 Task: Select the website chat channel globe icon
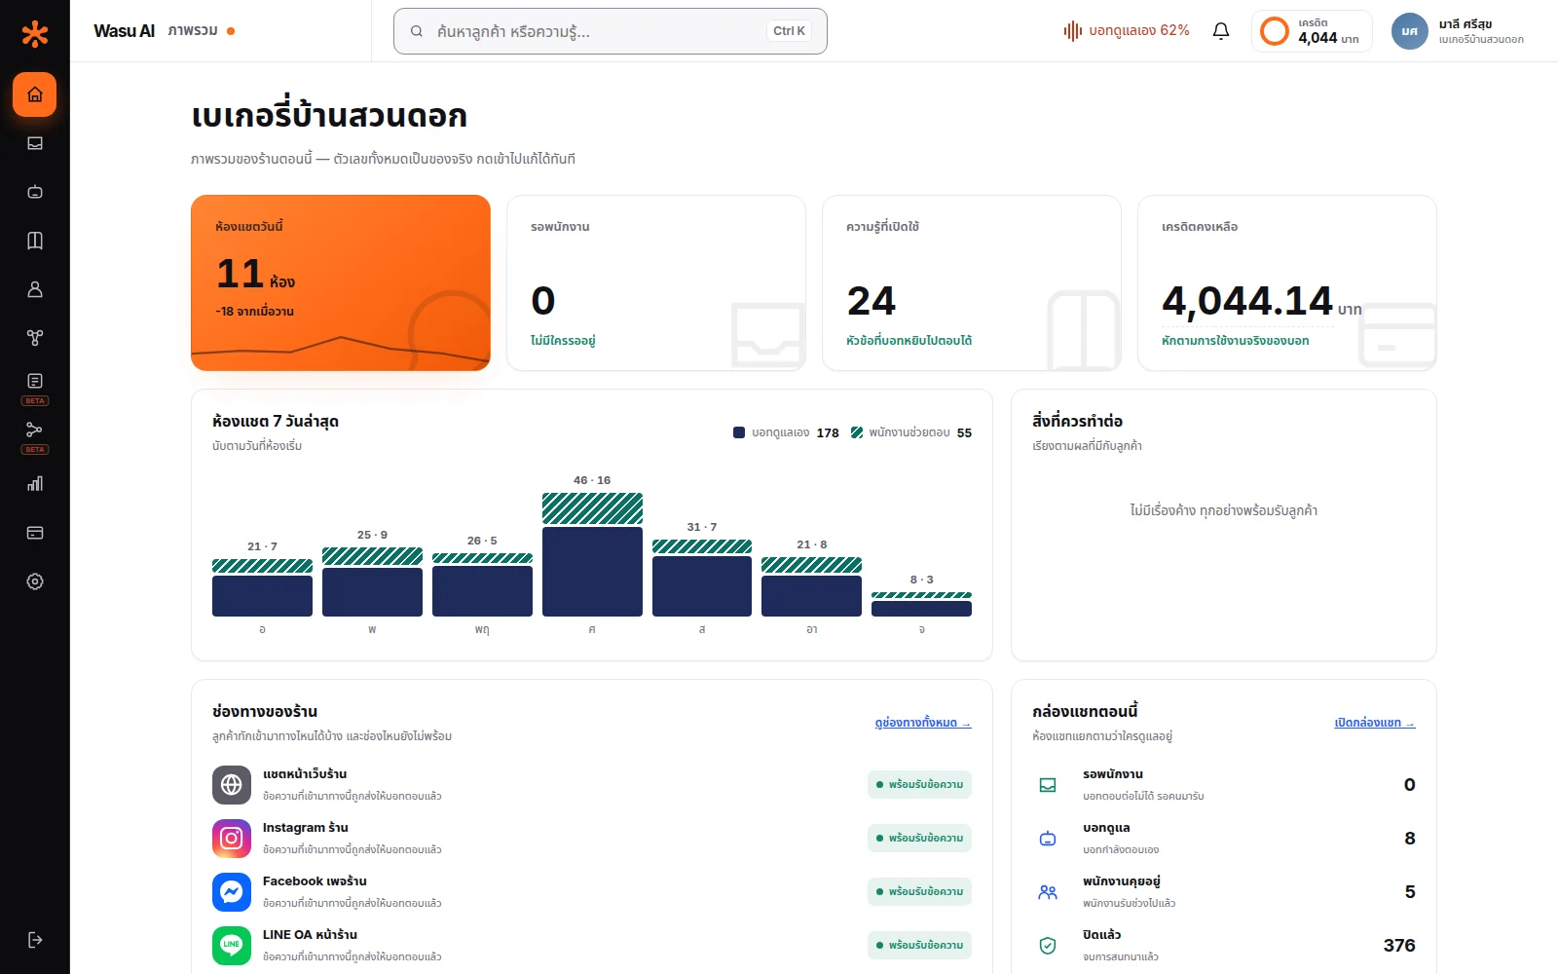232,785
